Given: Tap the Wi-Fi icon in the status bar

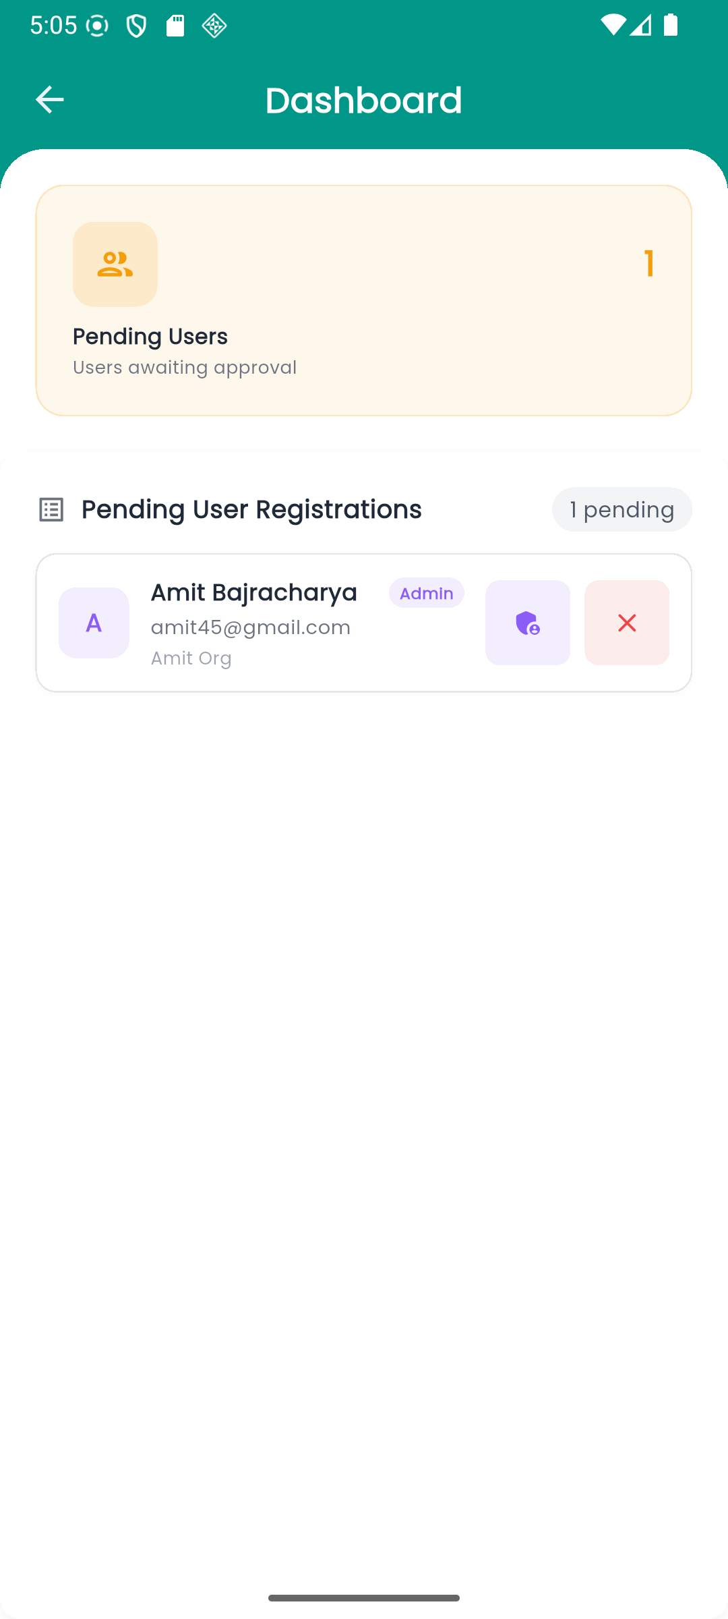Looking at the screenshot, I should click(x=613, y=26).
